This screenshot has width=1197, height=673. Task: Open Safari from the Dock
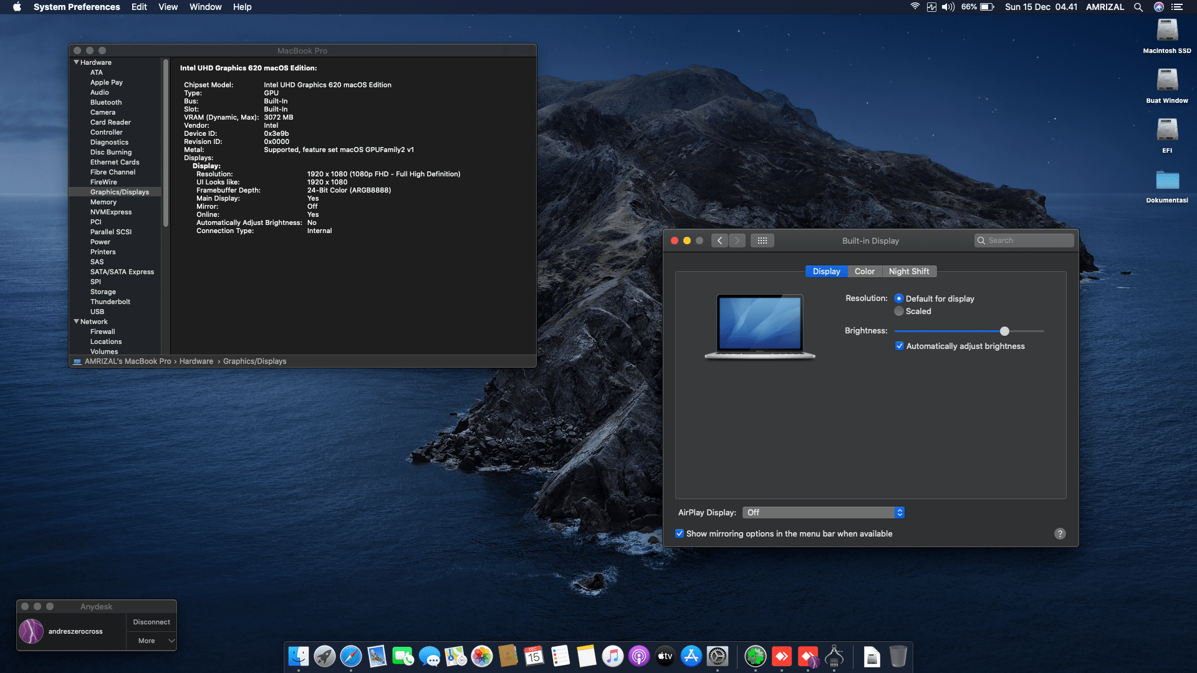(x=350, y=656)
